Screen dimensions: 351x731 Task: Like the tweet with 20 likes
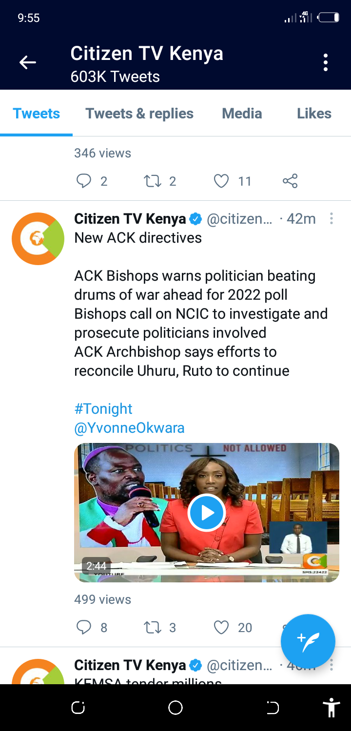tap(221, 628)
